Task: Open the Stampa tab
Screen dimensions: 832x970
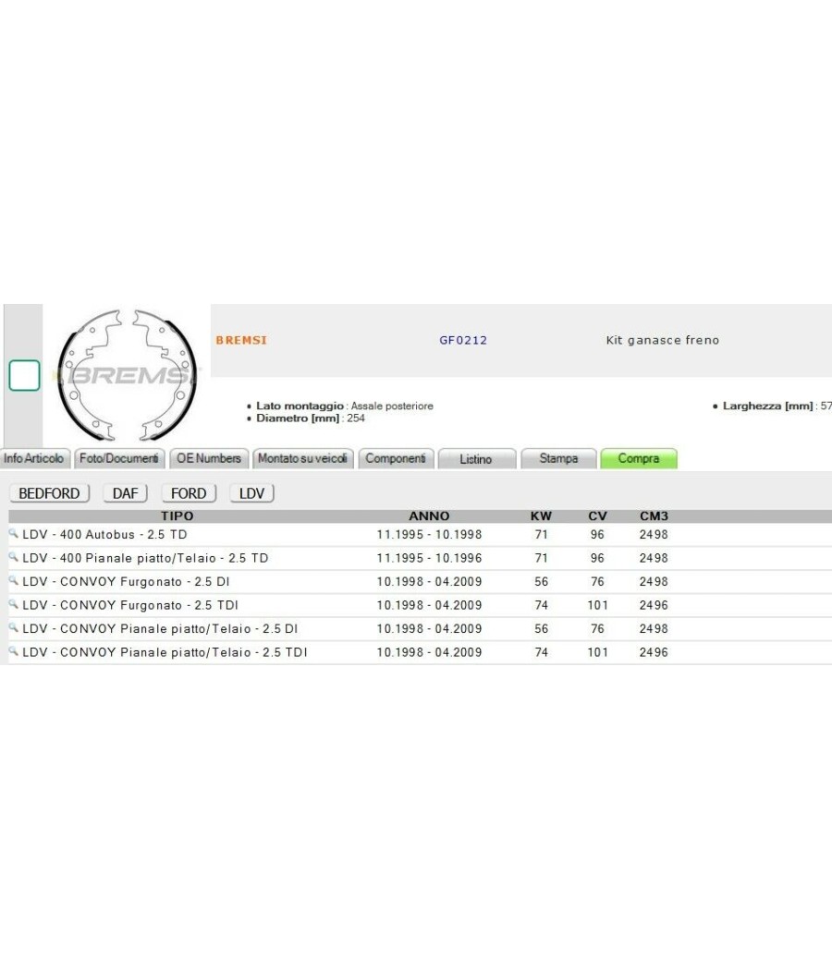Action: 558,458
